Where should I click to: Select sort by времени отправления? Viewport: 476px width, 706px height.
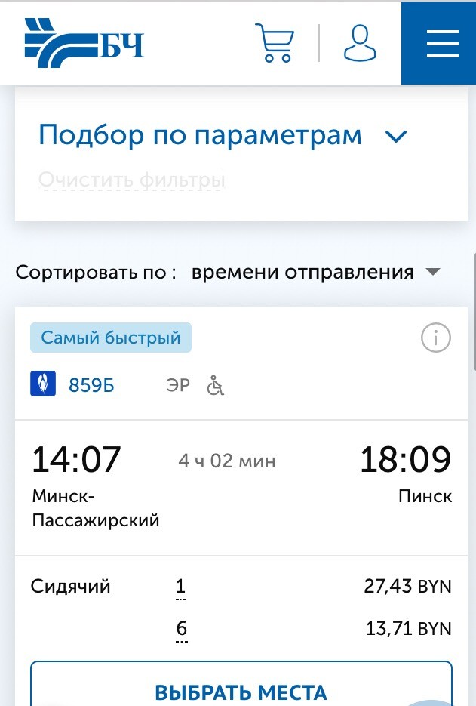[302, 272]
